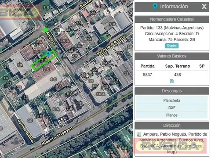Viewport: 211px width, 158px height.
Task: Select parcel 8A on the map
Action: (56, 109)
